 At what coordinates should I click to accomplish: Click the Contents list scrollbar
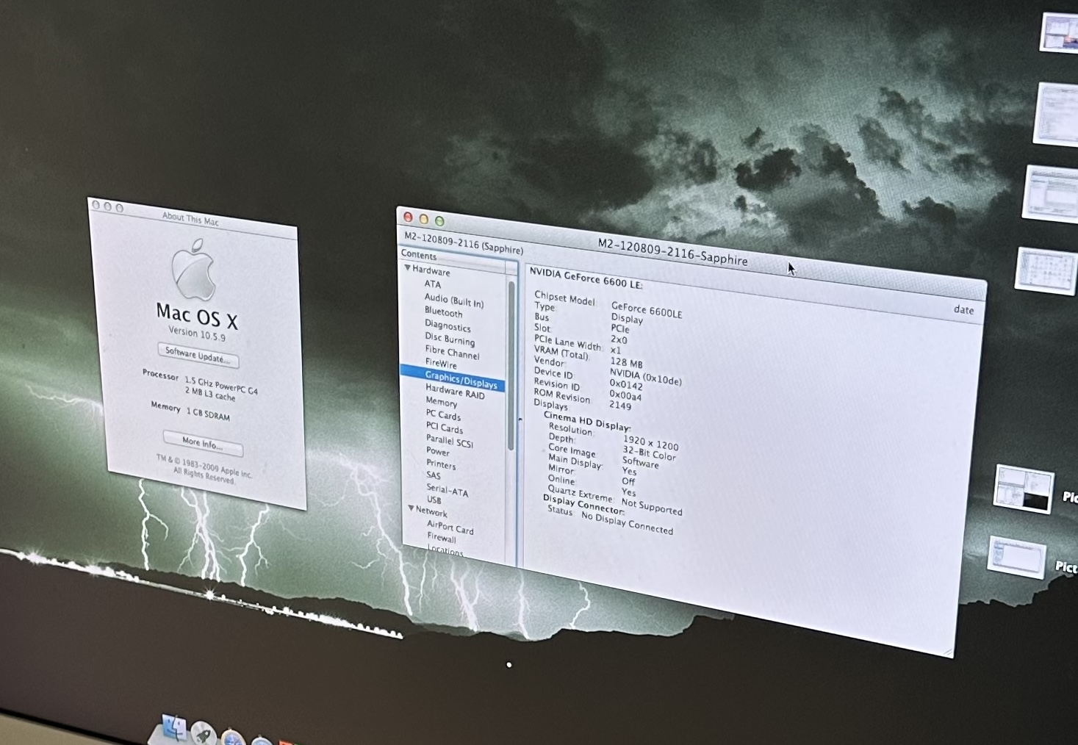click(511, 367)
